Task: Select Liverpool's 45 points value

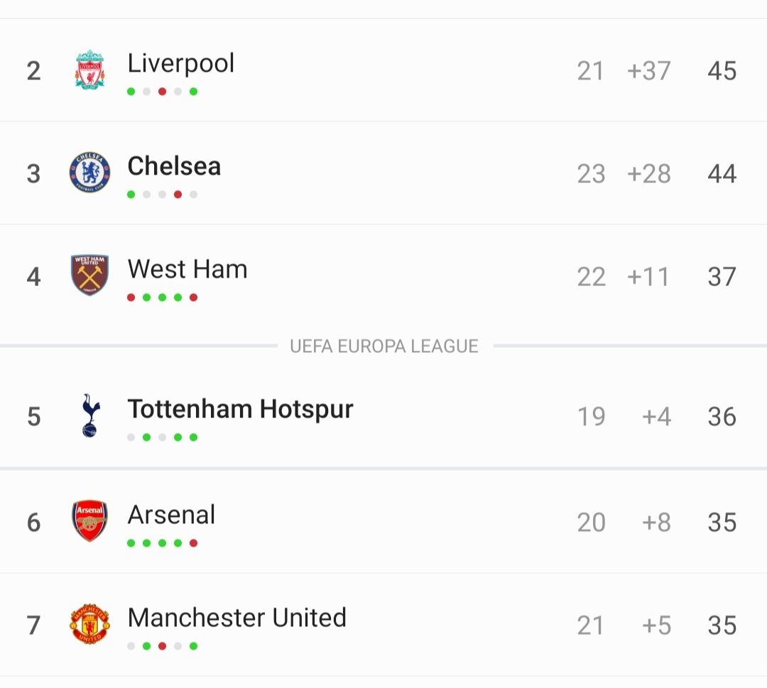Action: [722, 71]
